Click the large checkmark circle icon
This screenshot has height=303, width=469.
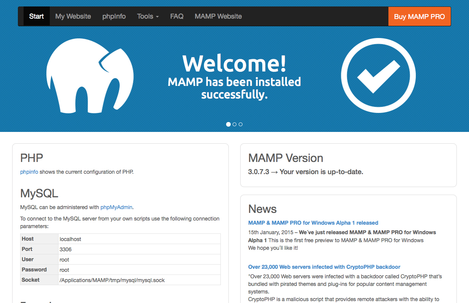[378, 76]
